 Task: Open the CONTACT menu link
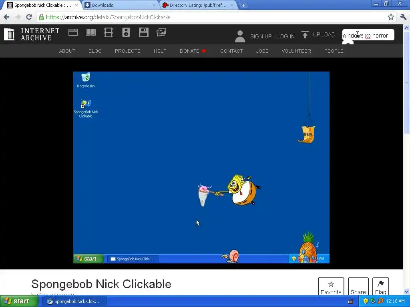232,51
